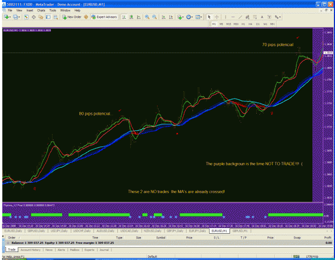Switch timeframe to M30

point(236,24)
